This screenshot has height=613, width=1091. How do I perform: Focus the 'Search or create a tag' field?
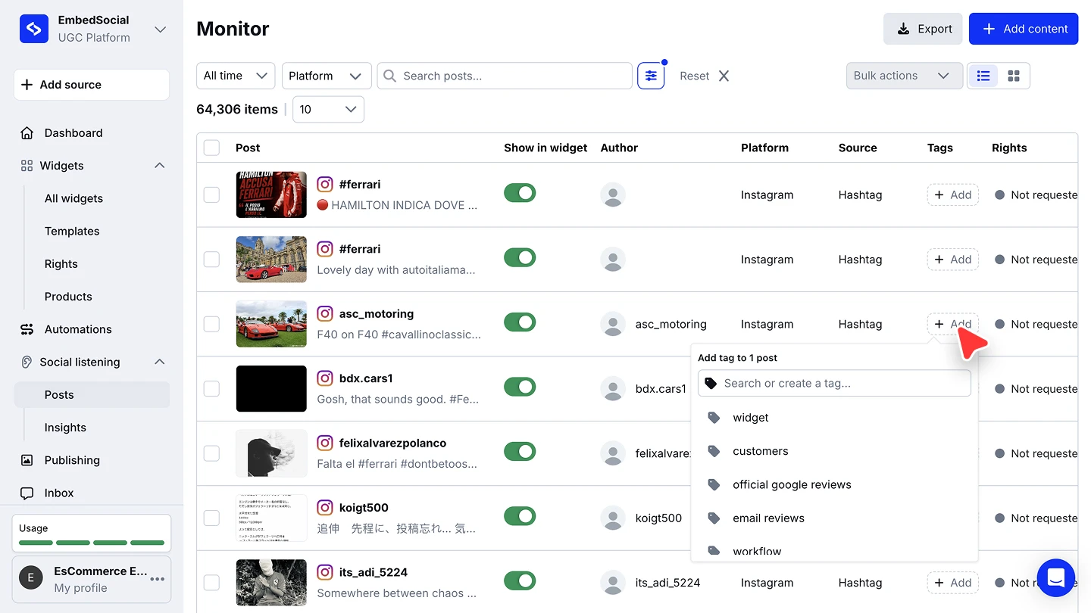834,383
